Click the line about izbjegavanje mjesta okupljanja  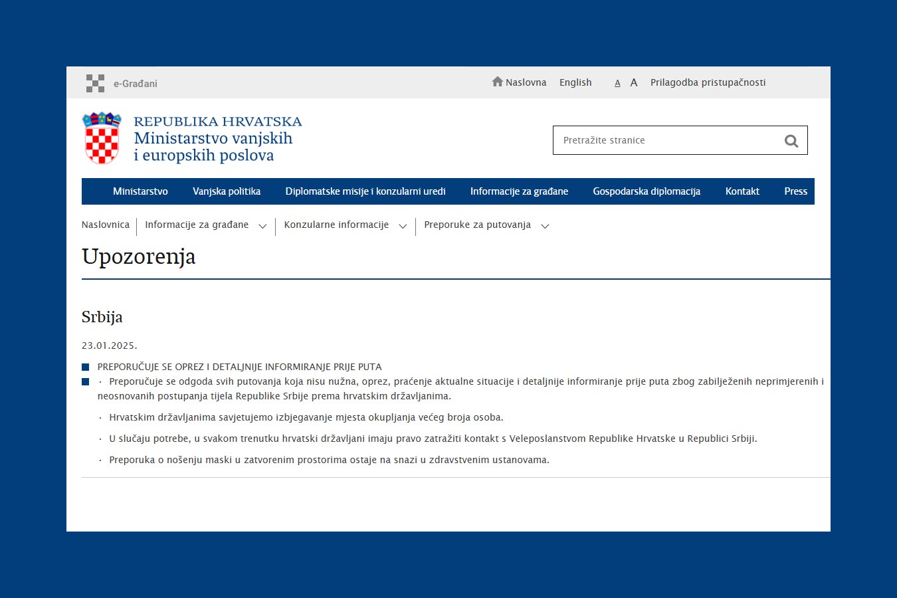[x=306, y=417]
